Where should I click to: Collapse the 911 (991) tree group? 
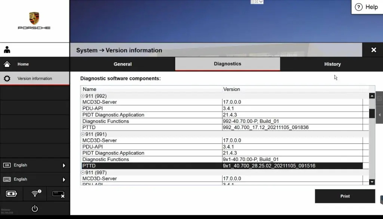pos(83,134)
